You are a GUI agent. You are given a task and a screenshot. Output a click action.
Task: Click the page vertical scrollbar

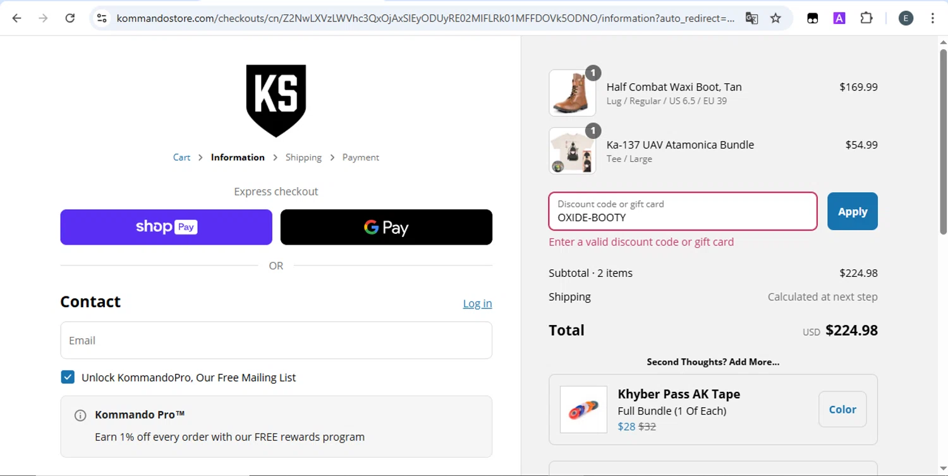click(943, 142)
